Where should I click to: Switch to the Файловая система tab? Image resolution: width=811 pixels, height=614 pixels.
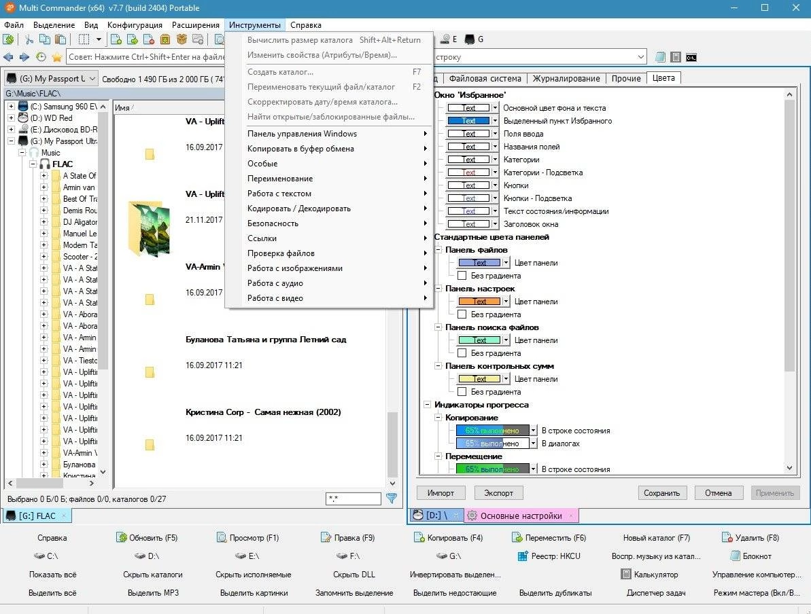(x=485, y=79)
